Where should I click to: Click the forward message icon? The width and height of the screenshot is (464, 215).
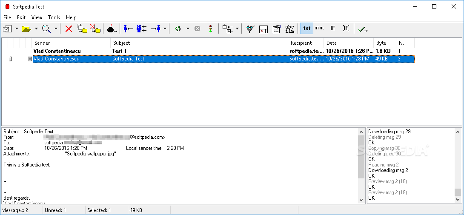(x=155, y=29)
